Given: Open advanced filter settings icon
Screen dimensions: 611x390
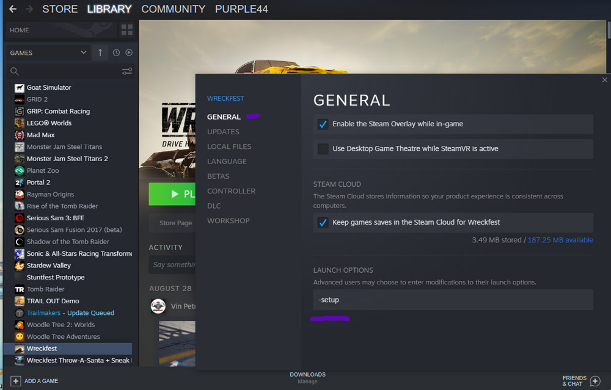Looking at the screenshot, I should (127, 71).
